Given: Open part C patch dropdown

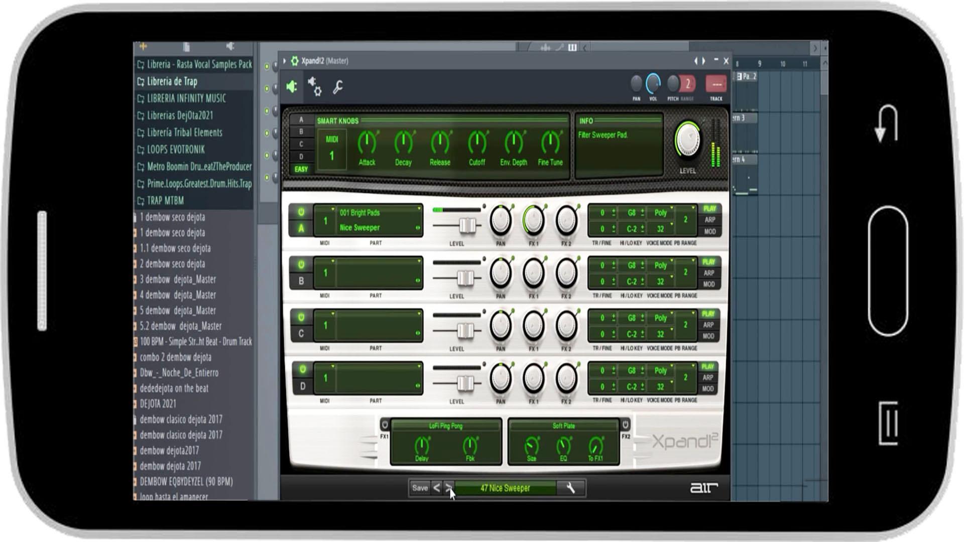Looking at the screenshot, I should [x=380, y=318].
